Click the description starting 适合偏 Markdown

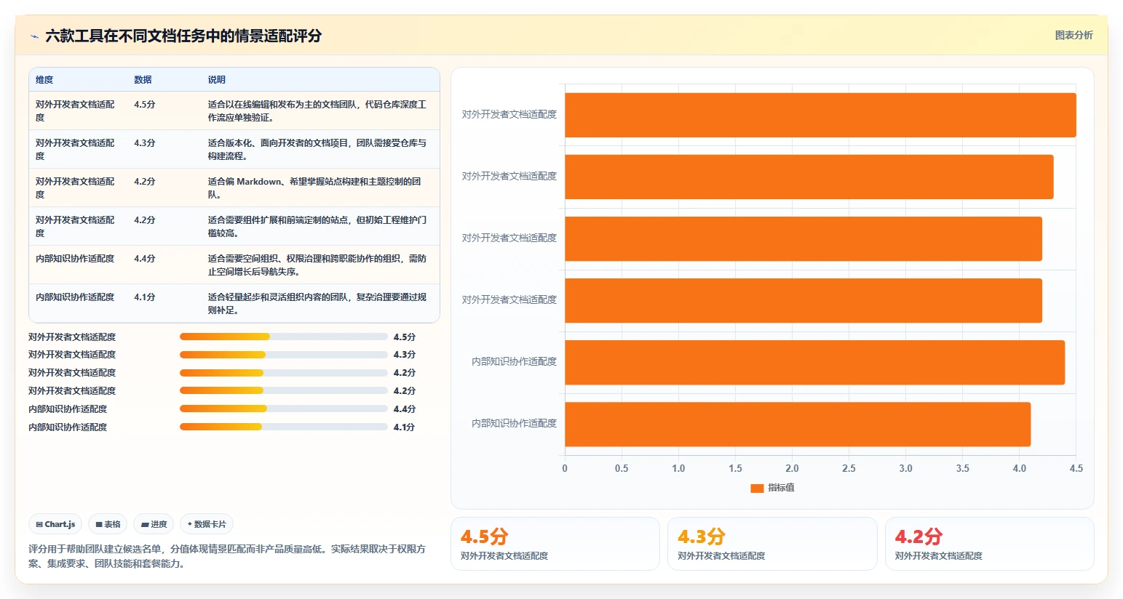pyautogui.click(x=314, y=188)
